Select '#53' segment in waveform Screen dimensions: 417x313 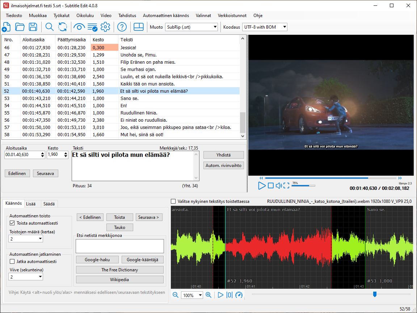(389, 247)
